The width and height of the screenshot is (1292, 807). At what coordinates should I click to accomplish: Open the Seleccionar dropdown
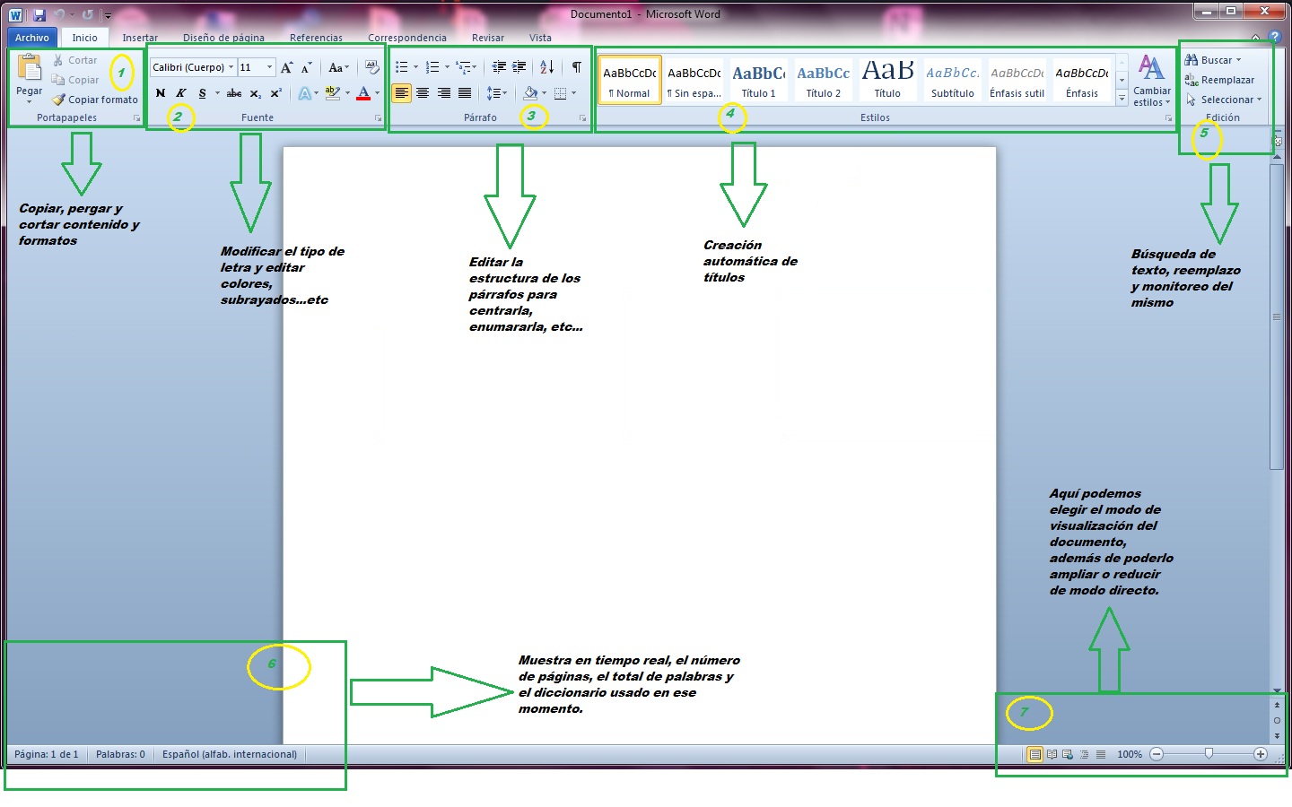(1223, 100)
